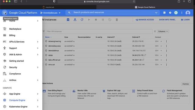Screen dimensions: 195x110
Task: Click SHOW INFO PANEL
Action: [167, 20]
